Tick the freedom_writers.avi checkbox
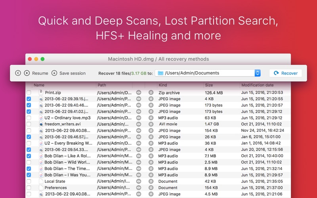The width and height of the screenshot is (317, 198). pos(29,124)
